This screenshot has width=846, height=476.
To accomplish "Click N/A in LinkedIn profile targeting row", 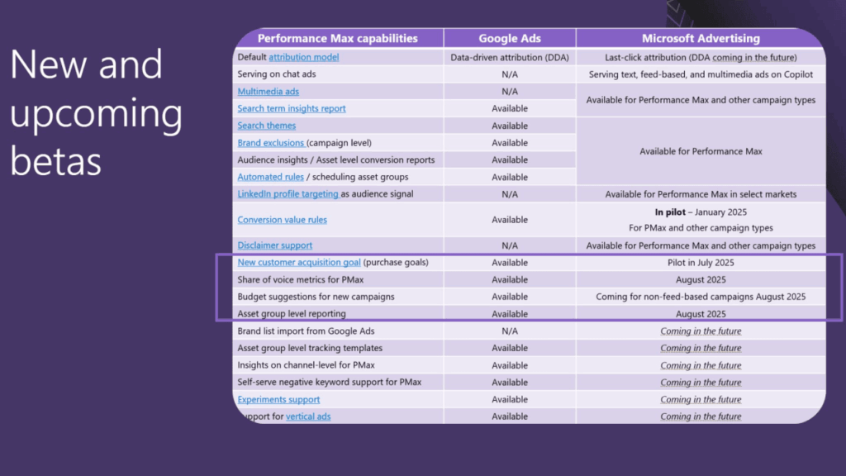I will [510, 194].
